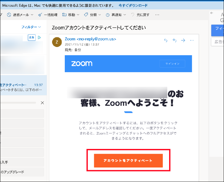Open the toolbar more options ellipsis
This screenshot has width=224, height=182.
click(157, 15)
